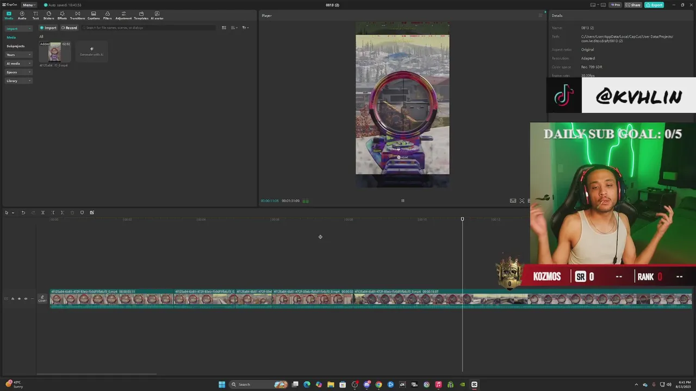Open the Audio panel
The width and height of the screenshot is (696, 391).
click(22, 15)
